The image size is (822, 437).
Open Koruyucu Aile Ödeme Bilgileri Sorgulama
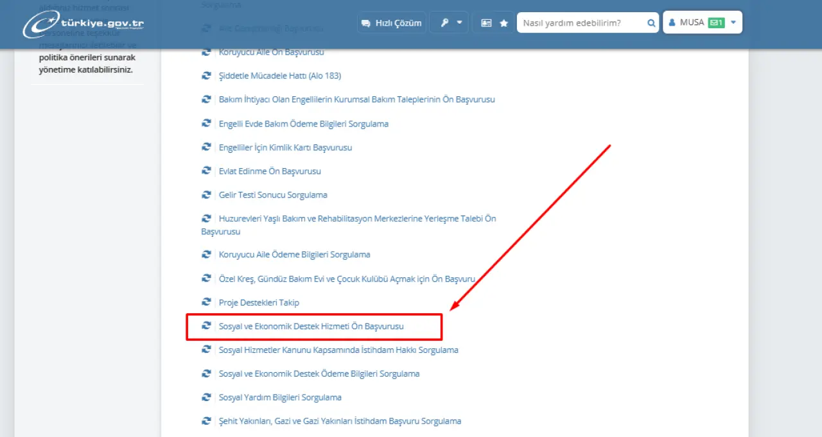294,255
